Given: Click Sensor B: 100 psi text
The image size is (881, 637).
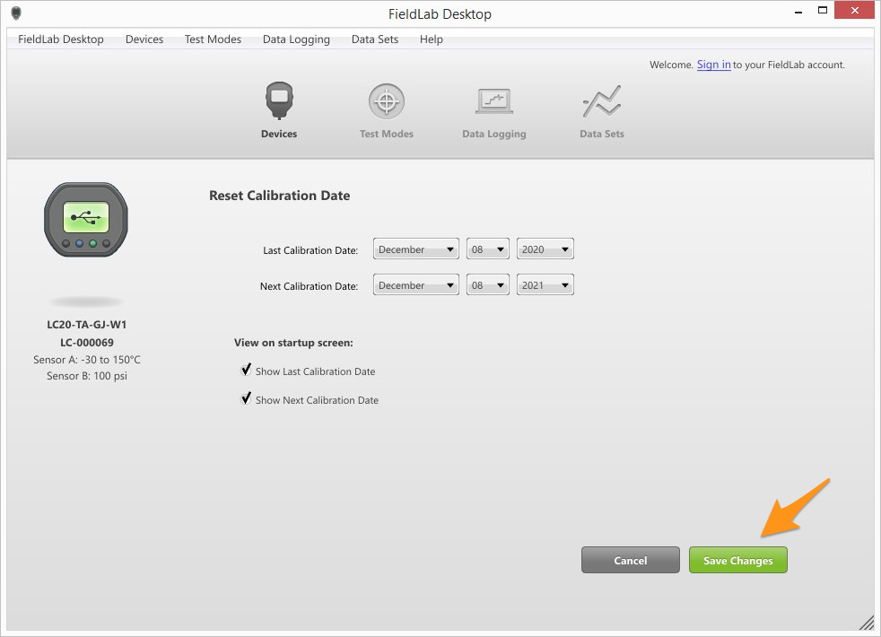Looking at the screenshot, I should (x=86, y=376).
